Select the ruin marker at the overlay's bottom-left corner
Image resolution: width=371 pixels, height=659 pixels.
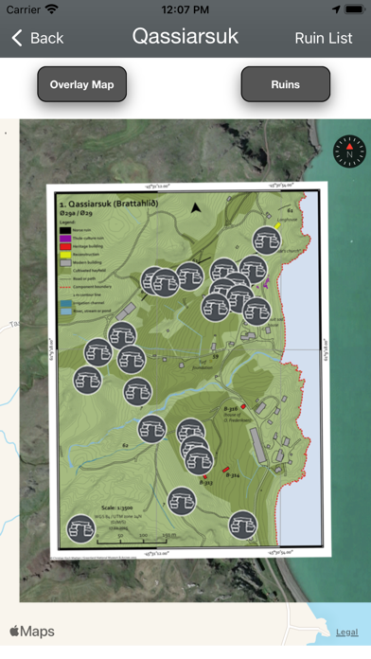(81, 528)
